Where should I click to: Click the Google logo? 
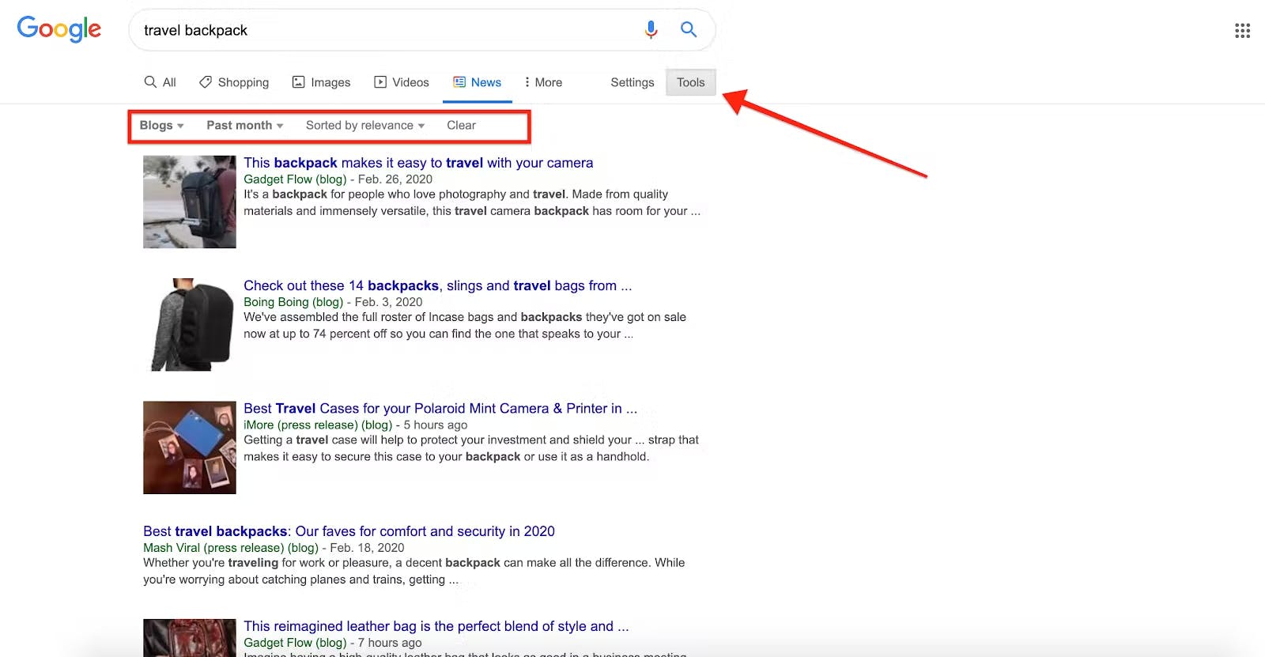coord(59,29)
